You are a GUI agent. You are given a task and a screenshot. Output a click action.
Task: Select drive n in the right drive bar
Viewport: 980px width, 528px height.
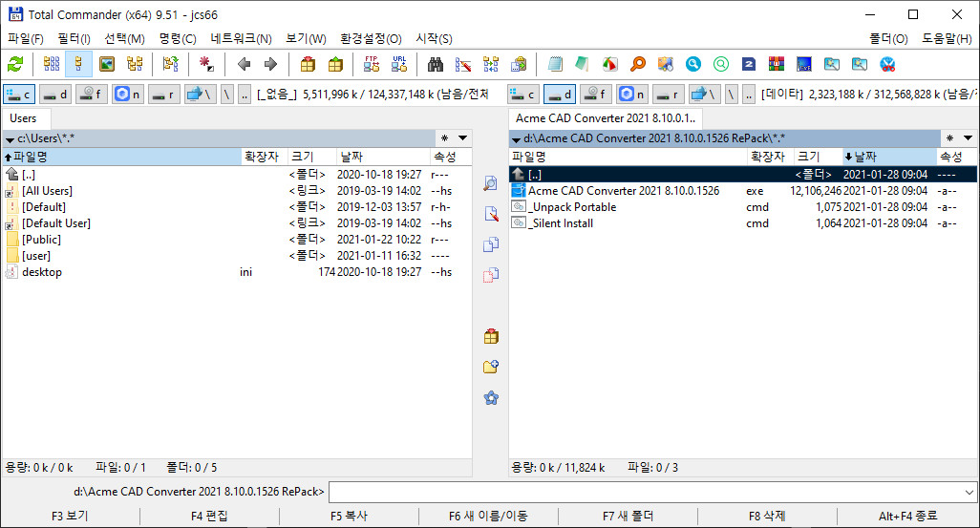pyautogui.click(x=632, y=95)
